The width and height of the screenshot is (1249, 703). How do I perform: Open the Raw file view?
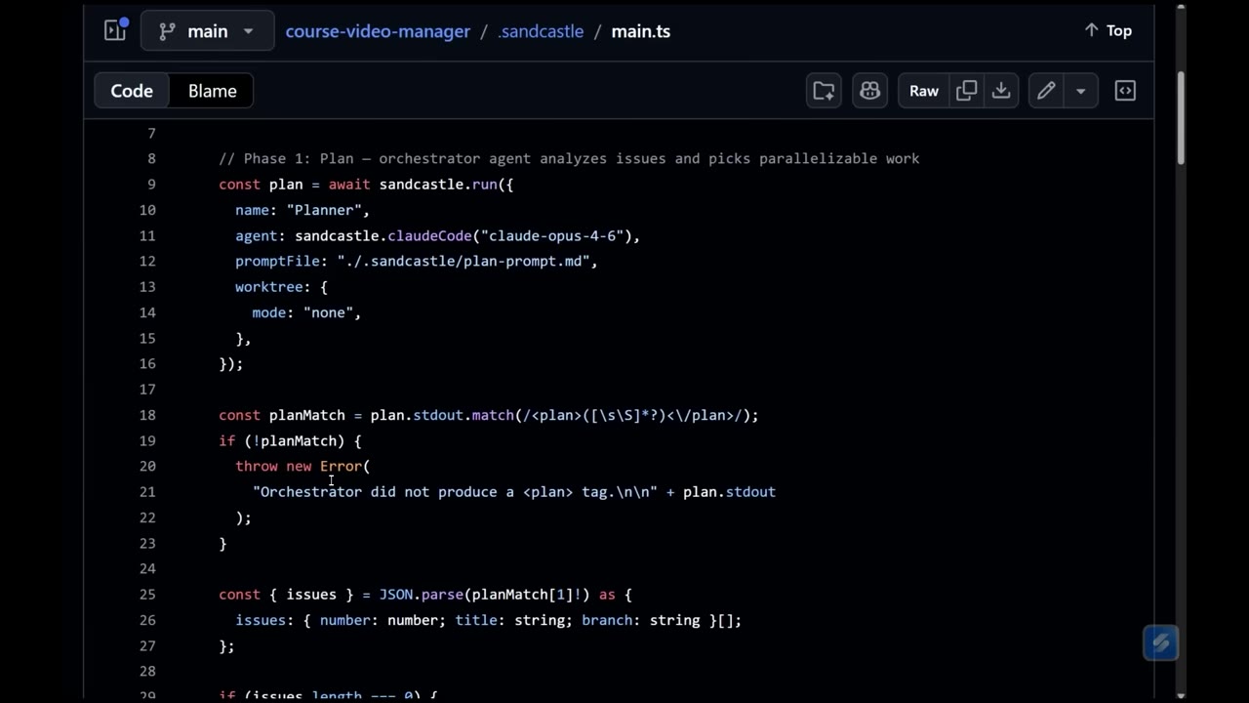923,91
